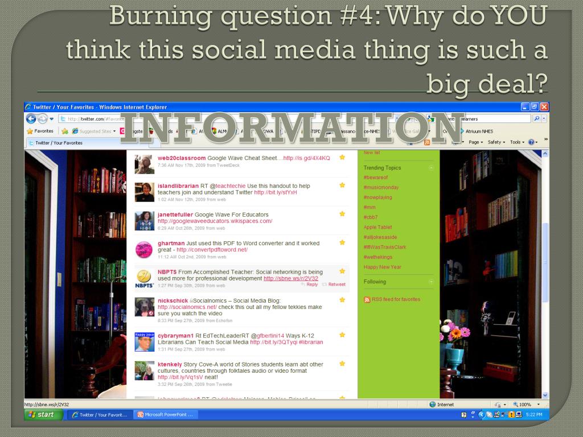Click the ktenkely avatar
The height and width of the screenshot is (437, 583).
pos(144,370)
